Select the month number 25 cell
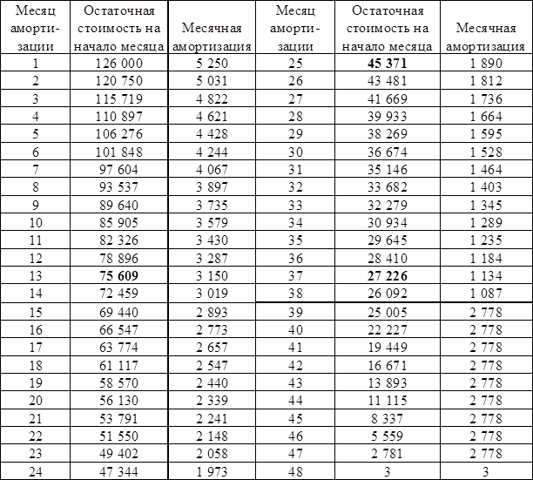 297,64
